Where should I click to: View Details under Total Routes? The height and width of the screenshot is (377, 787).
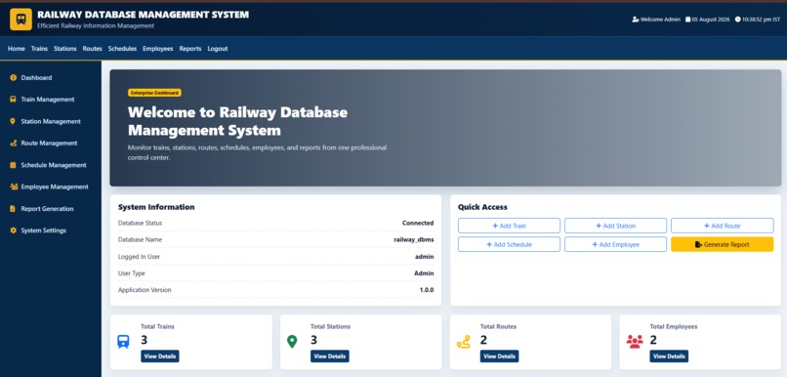pyautogui.click(x=499, y=356)
